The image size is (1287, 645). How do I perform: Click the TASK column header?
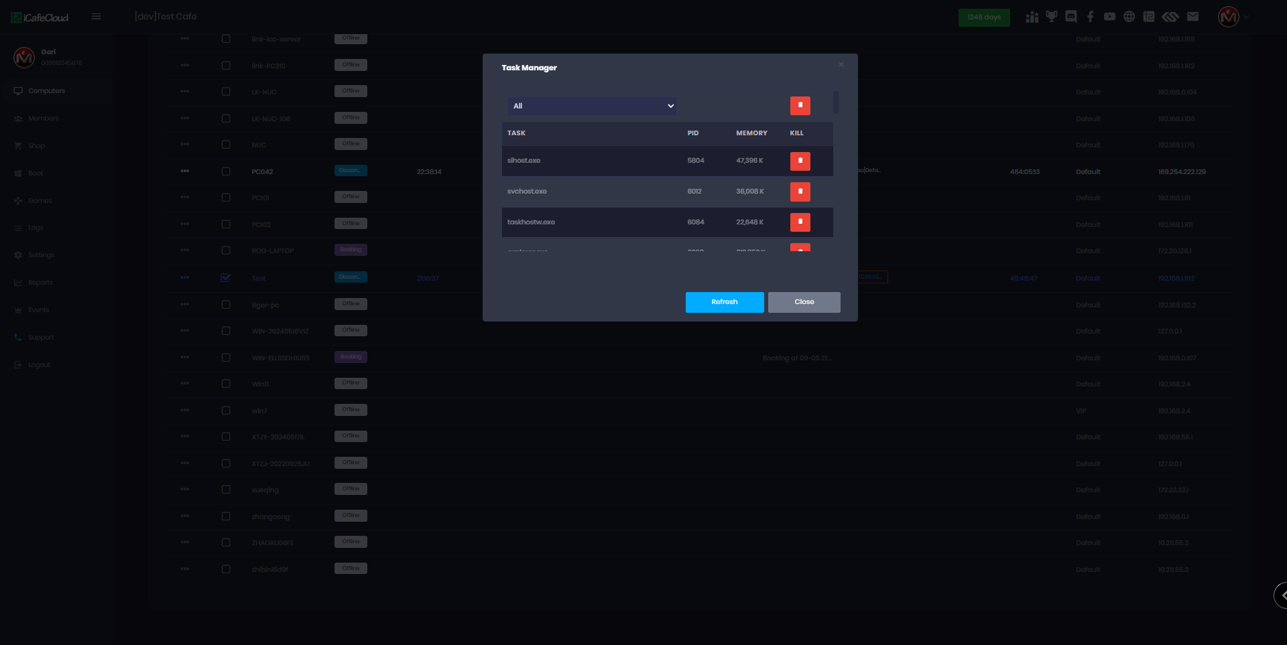[516, 133]
